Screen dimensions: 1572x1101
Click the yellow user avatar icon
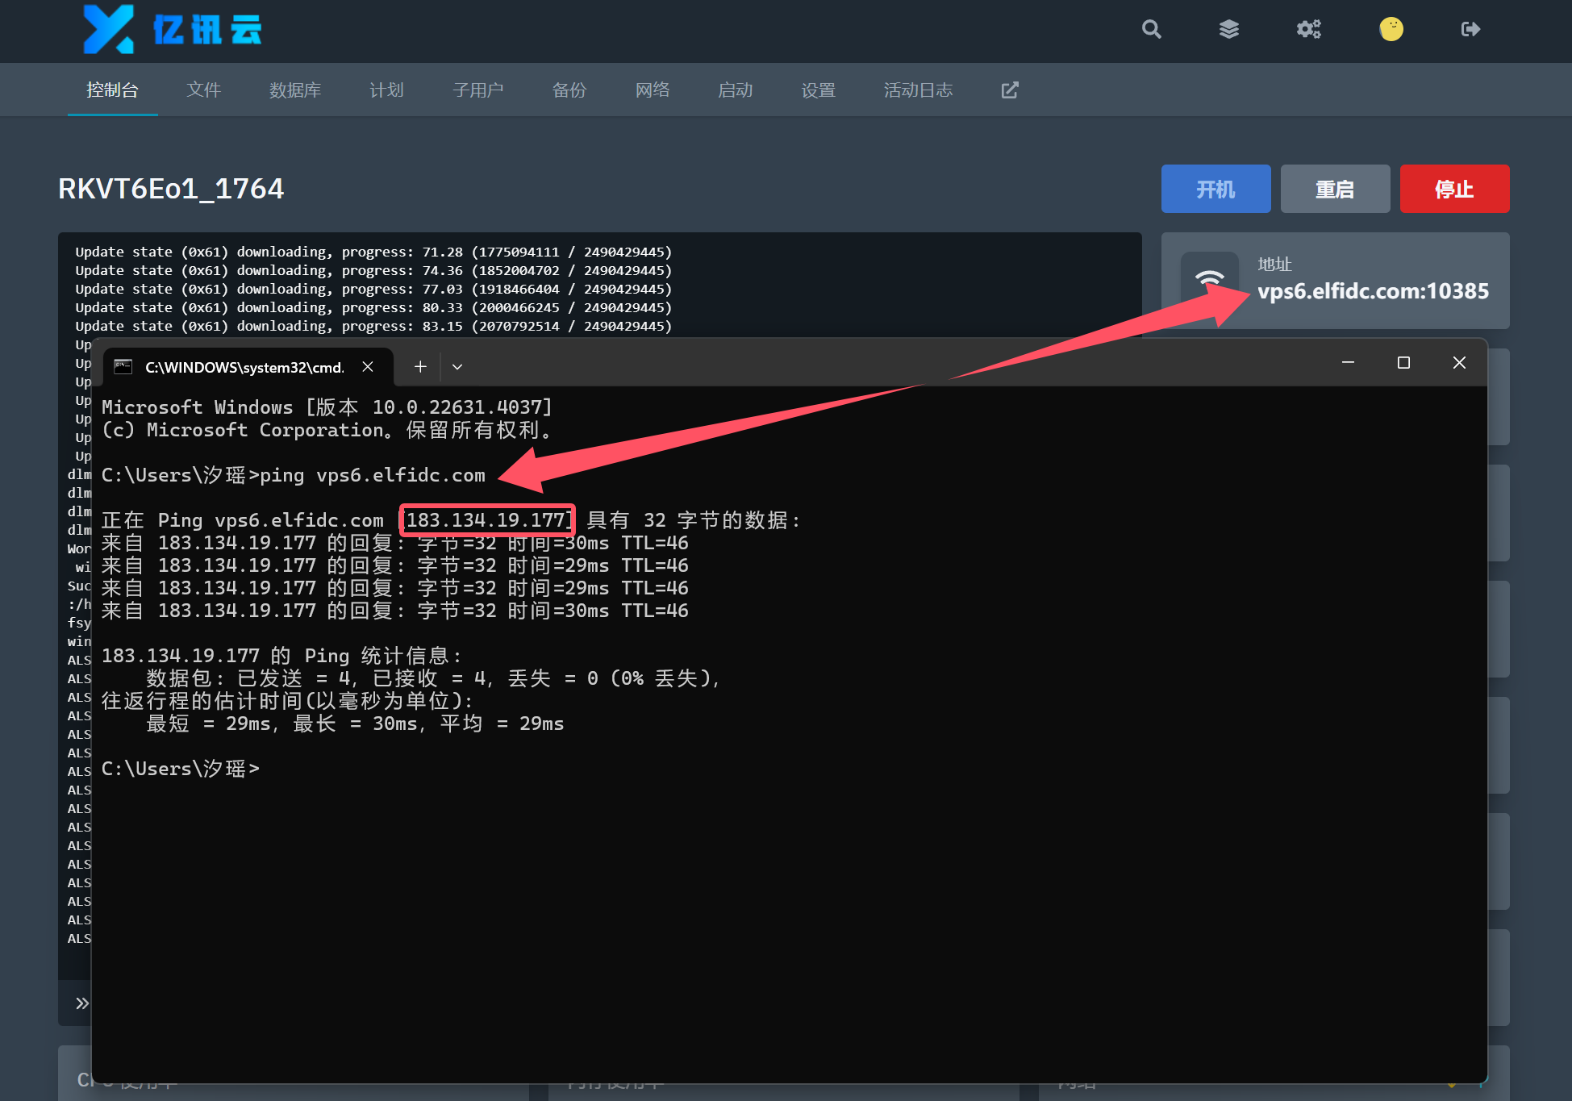1391,29
